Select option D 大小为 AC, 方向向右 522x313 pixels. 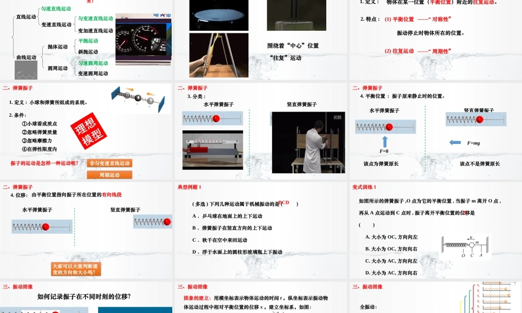(x=391, y=273)
